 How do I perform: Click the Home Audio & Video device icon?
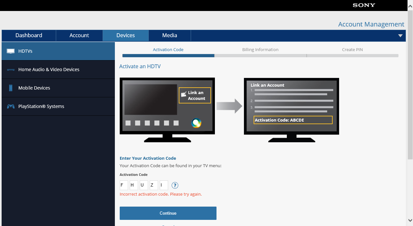pyautogui.click(x=11, y=70)
